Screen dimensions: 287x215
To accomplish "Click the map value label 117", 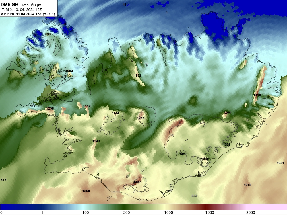I will pyautogui.click(x=33, y=106).
